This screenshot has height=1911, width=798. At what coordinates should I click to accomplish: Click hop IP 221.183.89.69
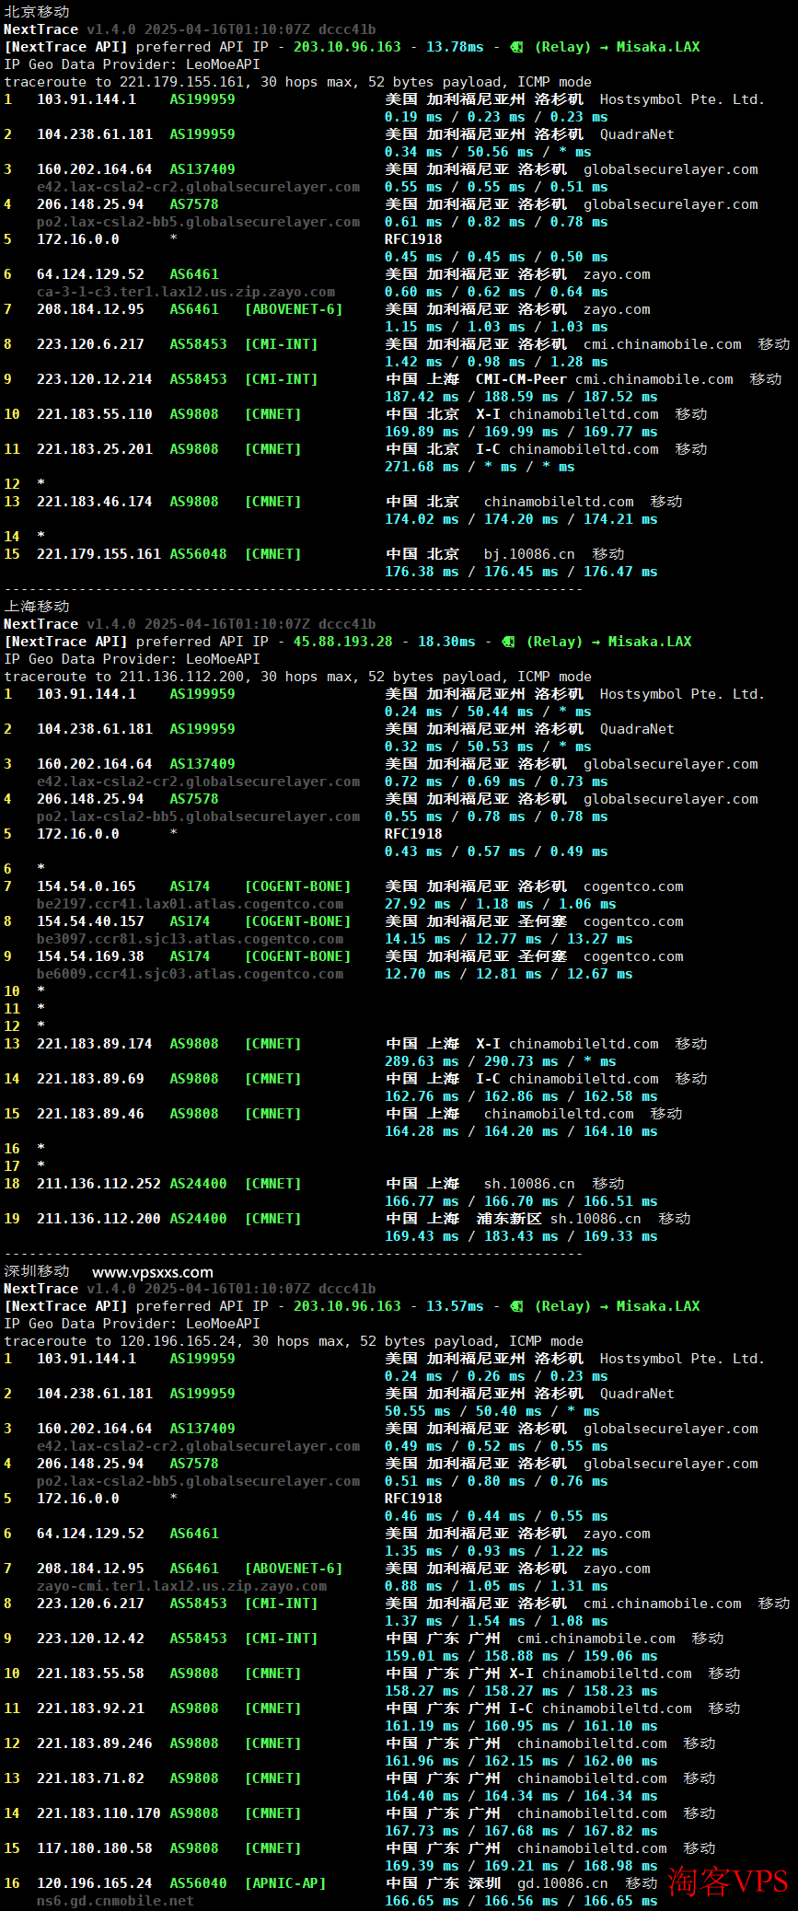[90, 1078]
